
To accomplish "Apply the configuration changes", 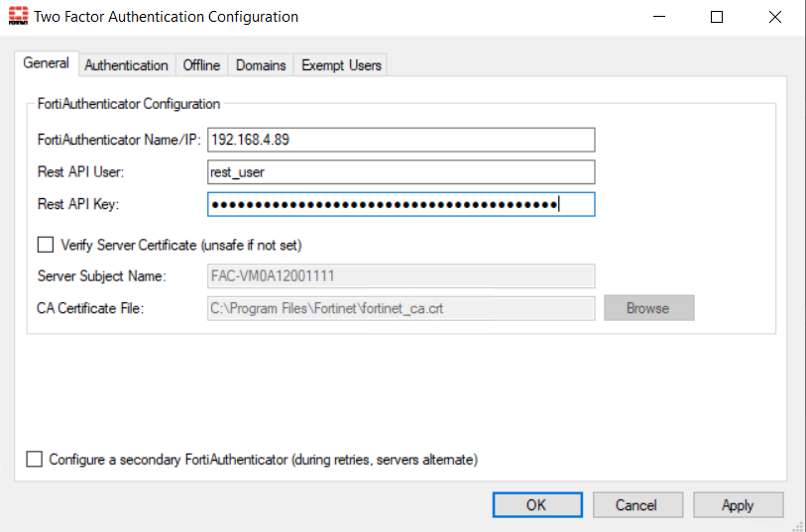I will [x=738, y=505].
